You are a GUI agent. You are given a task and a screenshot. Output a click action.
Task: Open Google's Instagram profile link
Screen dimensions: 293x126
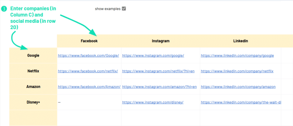tap(153, 56)
